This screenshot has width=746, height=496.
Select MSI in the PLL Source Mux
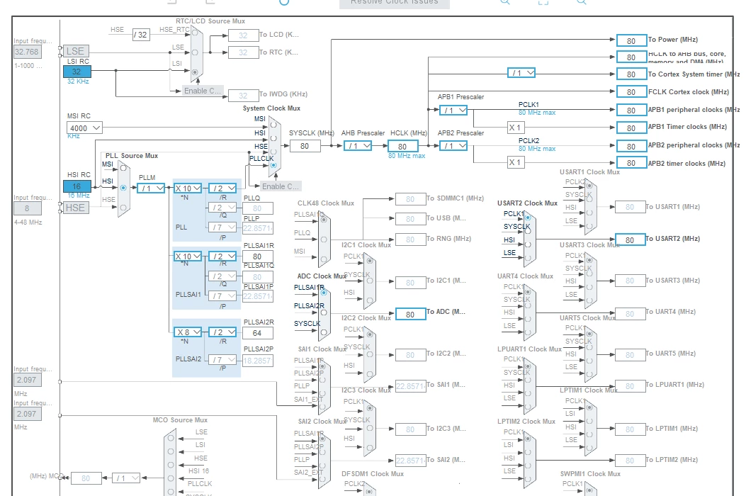(123, 167)
